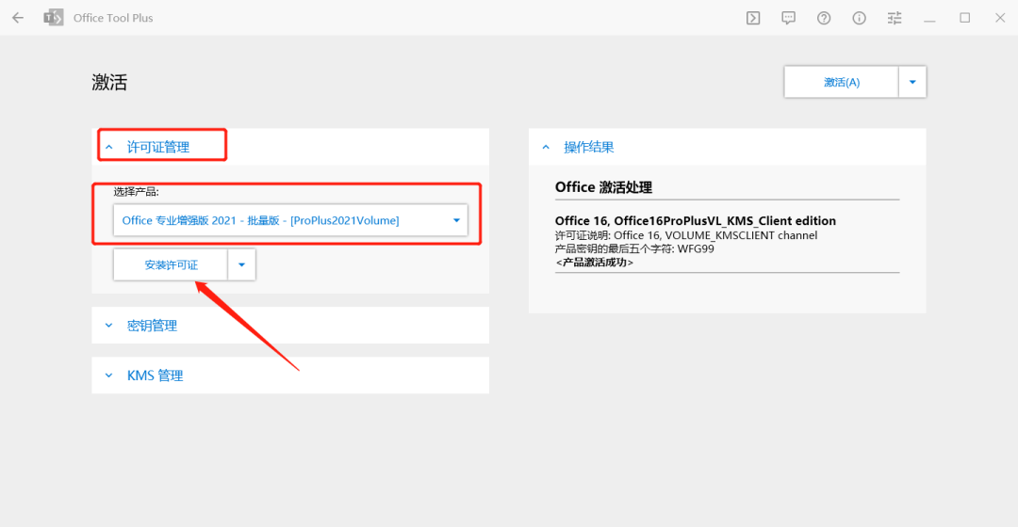
Task: Click the 激活 page title
Action: click(x=109, y=82)
